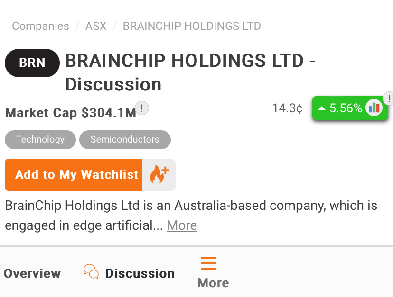Click the Market Cap info exclamation icon
Image resolution: width=393 pixels, height=297 pixels.
point(142,108)
